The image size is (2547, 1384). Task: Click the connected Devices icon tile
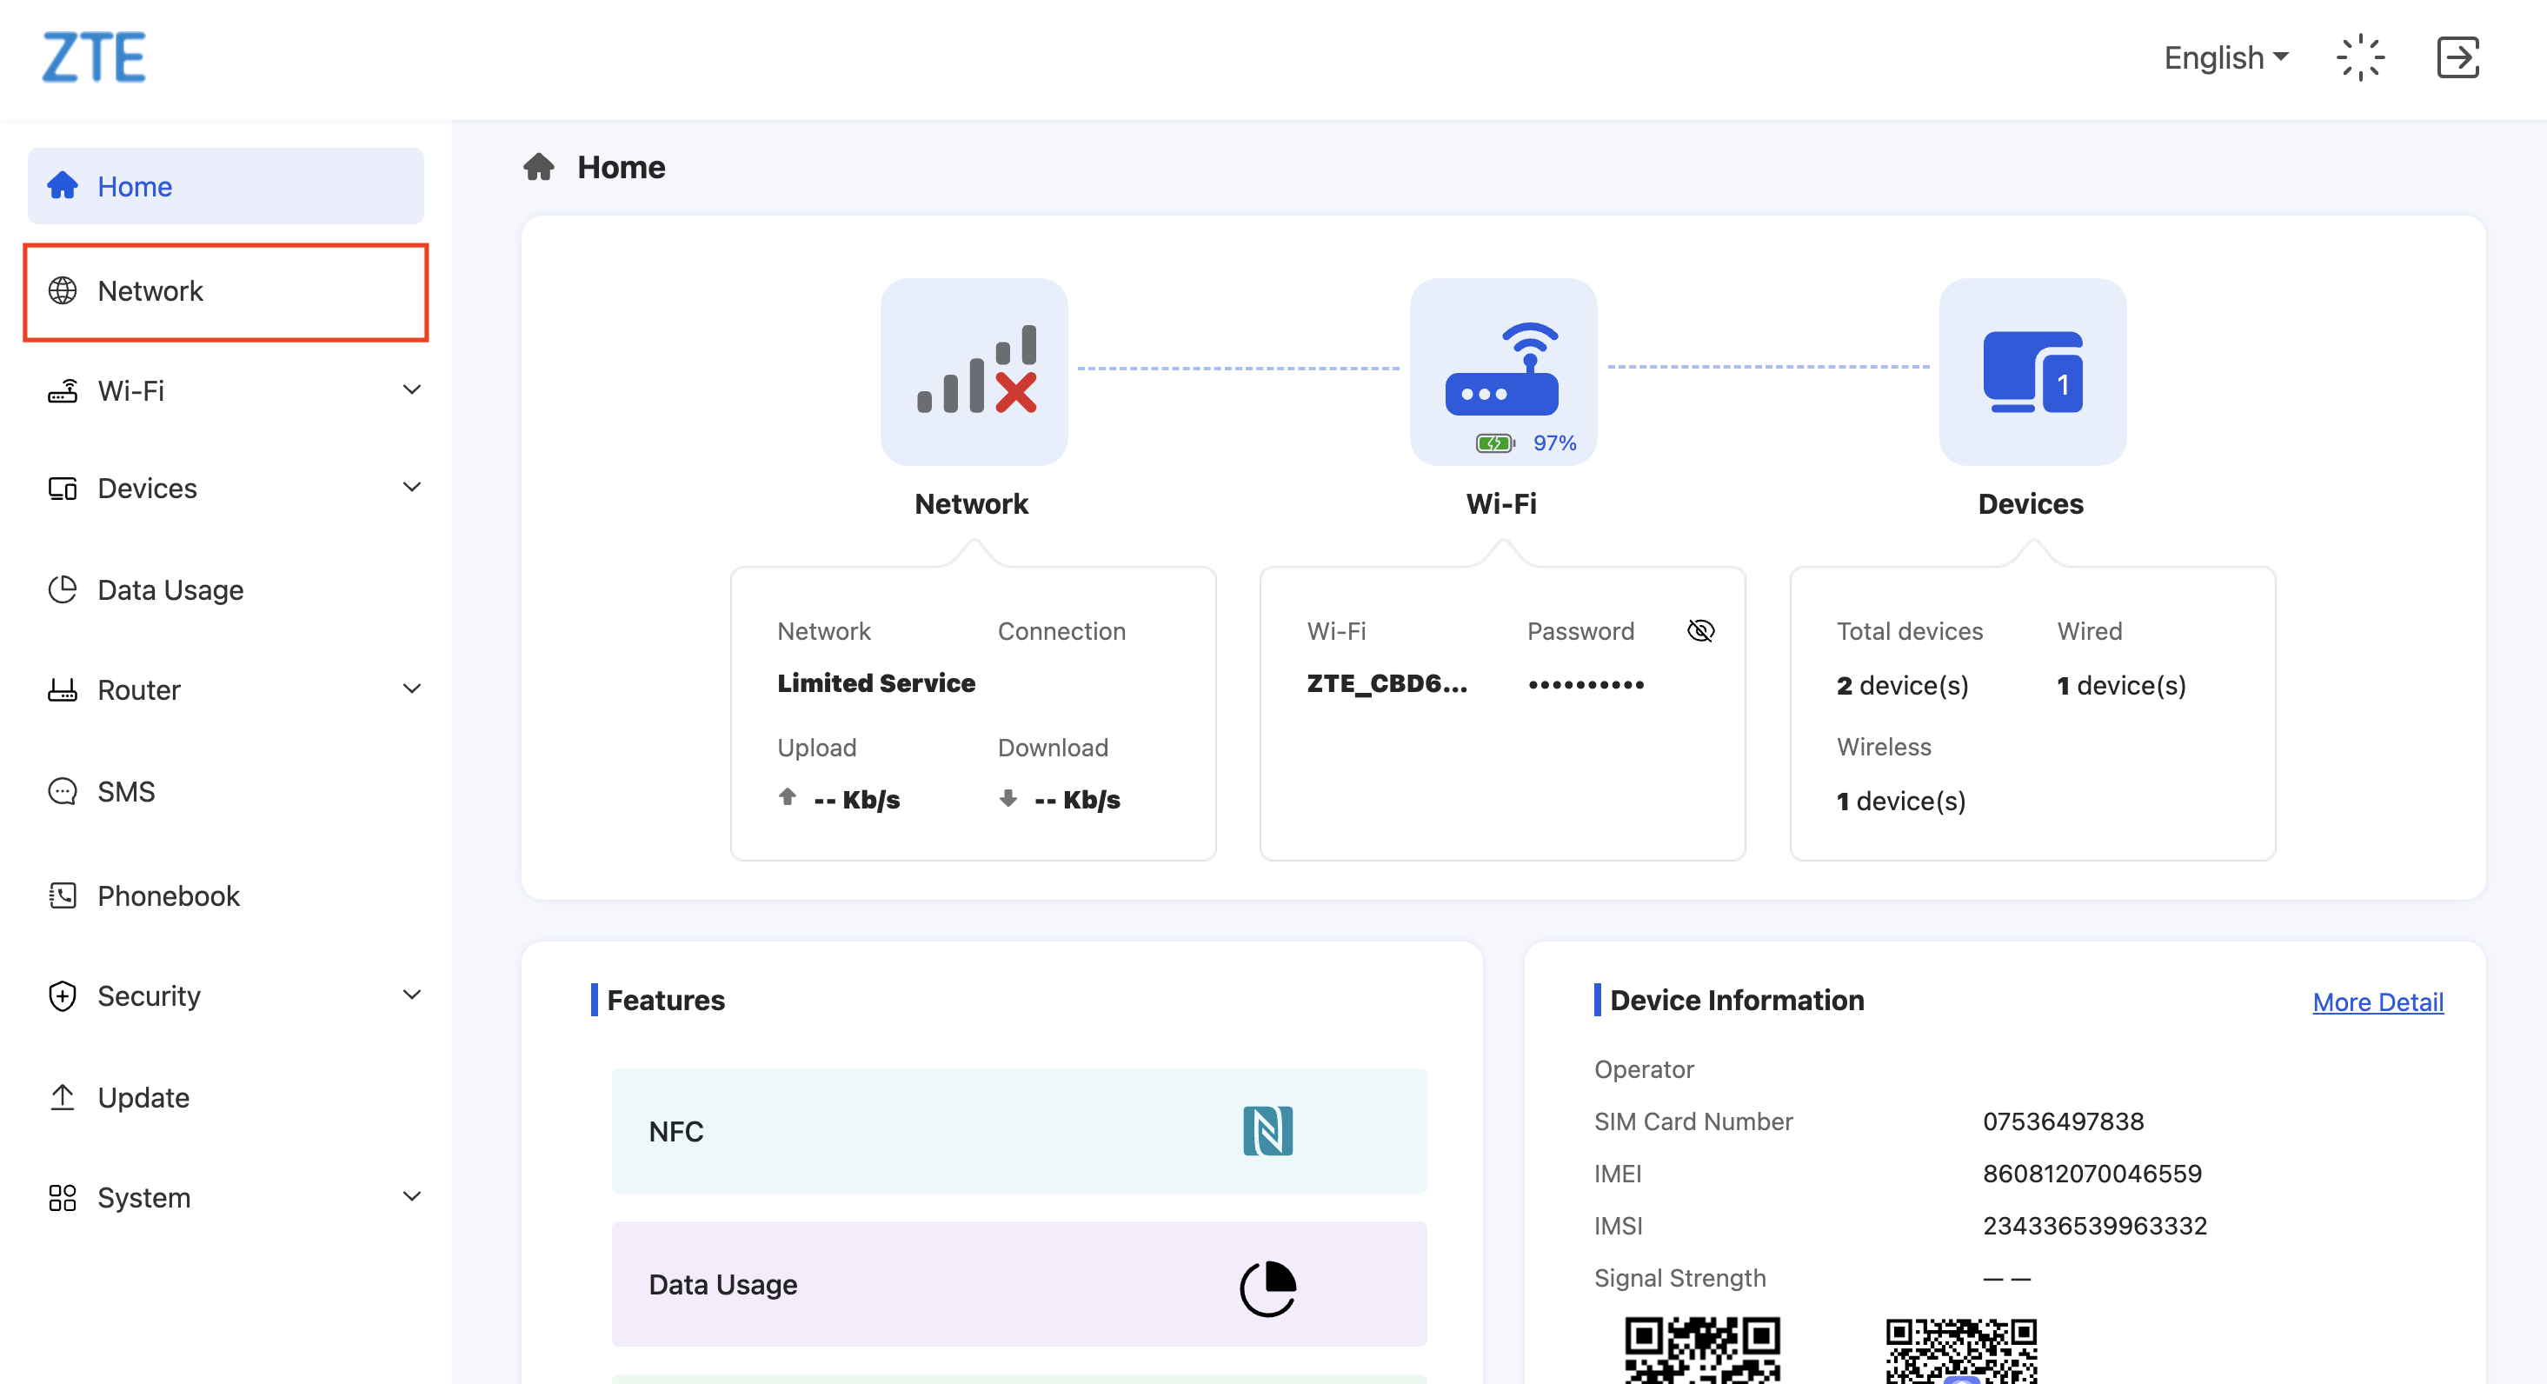pyautogui.click(x=2033, y=370)
